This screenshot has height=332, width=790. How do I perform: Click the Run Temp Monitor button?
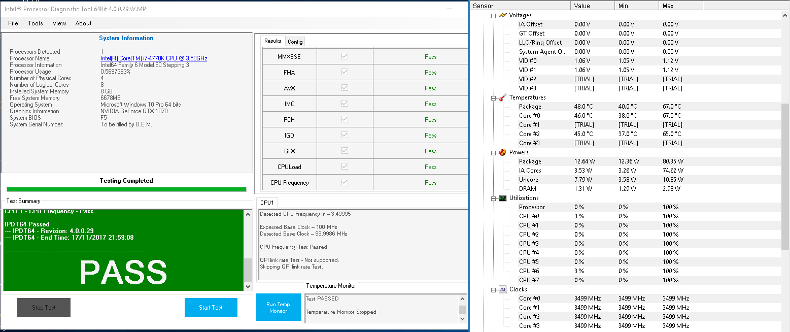pyautogui.click(x=278, y=308)
